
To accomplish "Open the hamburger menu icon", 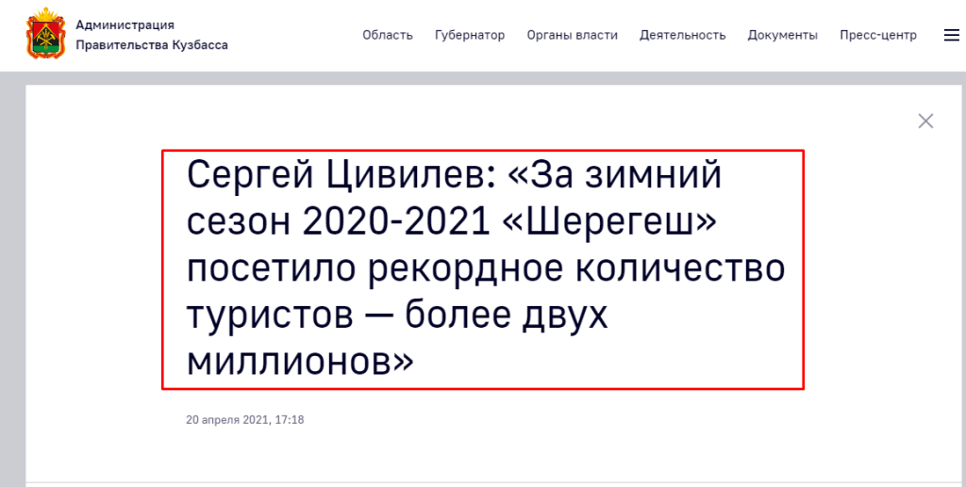I will (x=951, y=35).
